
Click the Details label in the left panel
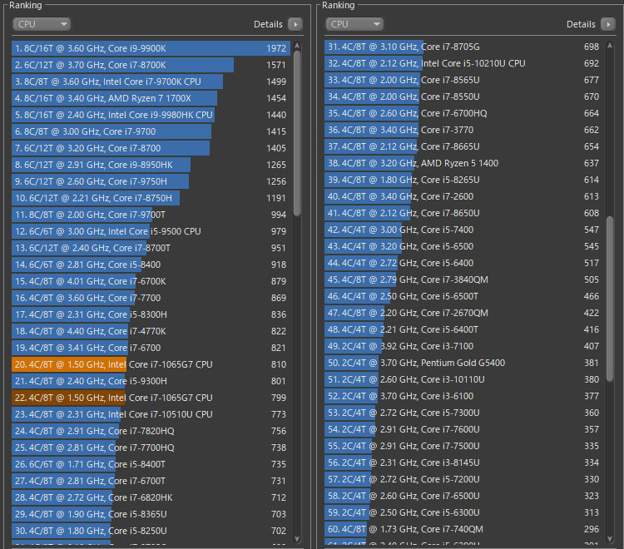click(268, 24)
